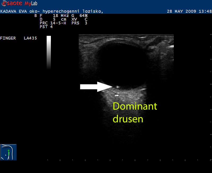Click the patient name text 'KADAVA EVA oko-'
Image resolution: width=212 pixels, height=173 pixels.
20,11
